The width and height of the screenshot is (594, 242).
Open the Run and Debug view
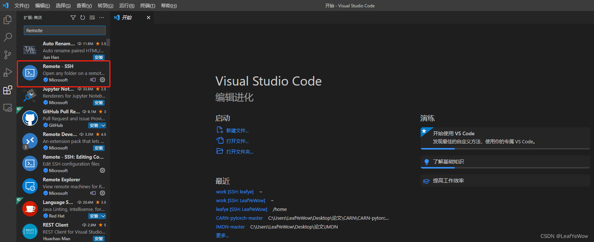click(8, 72)
